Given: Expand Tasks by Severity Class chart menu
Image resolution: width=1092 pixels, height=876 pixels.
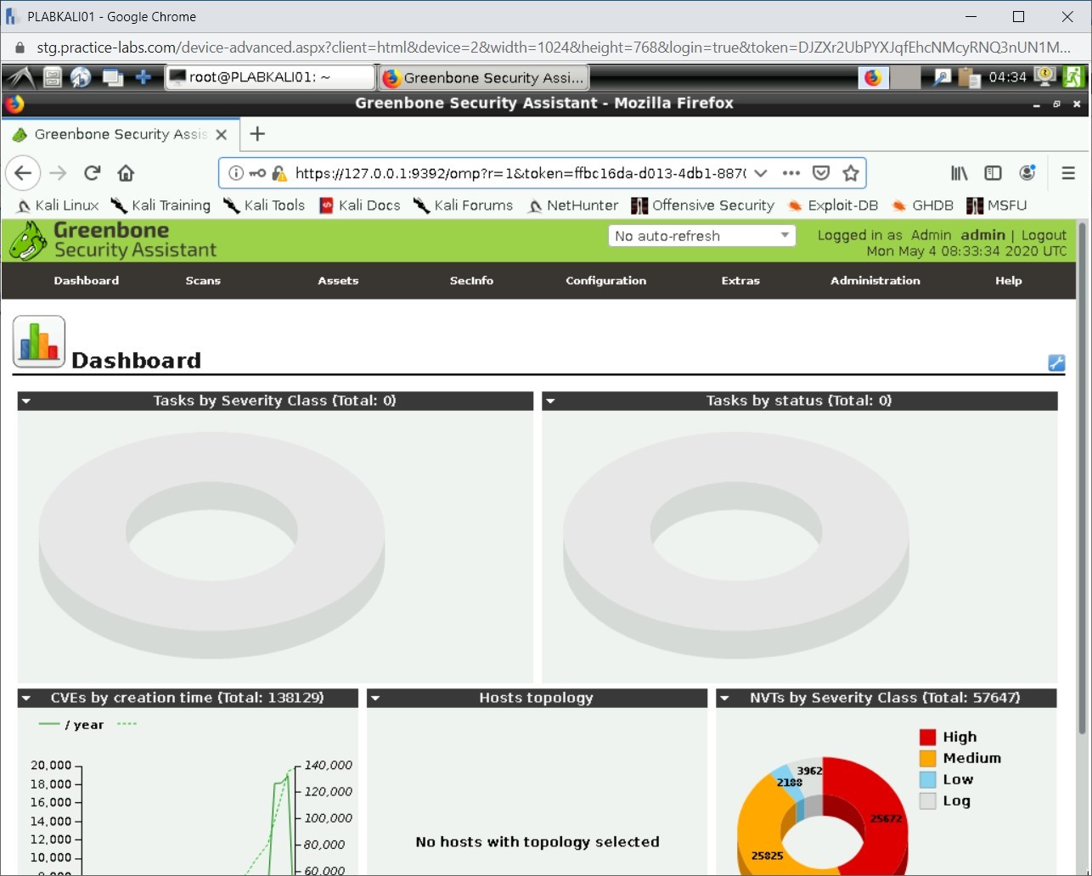Looking at the screenshot, I should (x=26, y=401).
